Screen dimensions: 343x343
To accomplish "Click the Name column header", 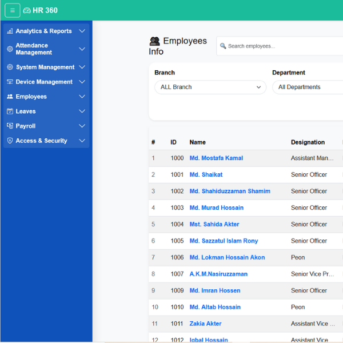I will pos(198,142).
